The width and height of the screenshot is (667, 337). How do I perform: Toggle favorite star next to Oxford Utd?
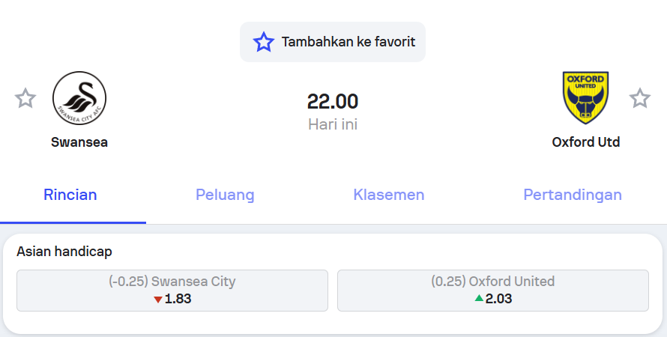pos(639,98)
